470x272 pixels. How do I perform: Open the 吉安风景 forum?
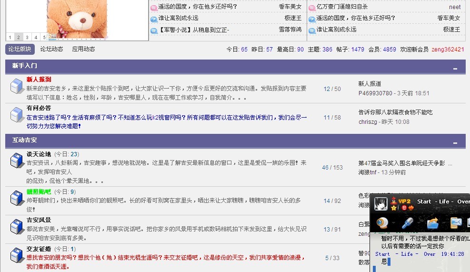tap(39, 220)
